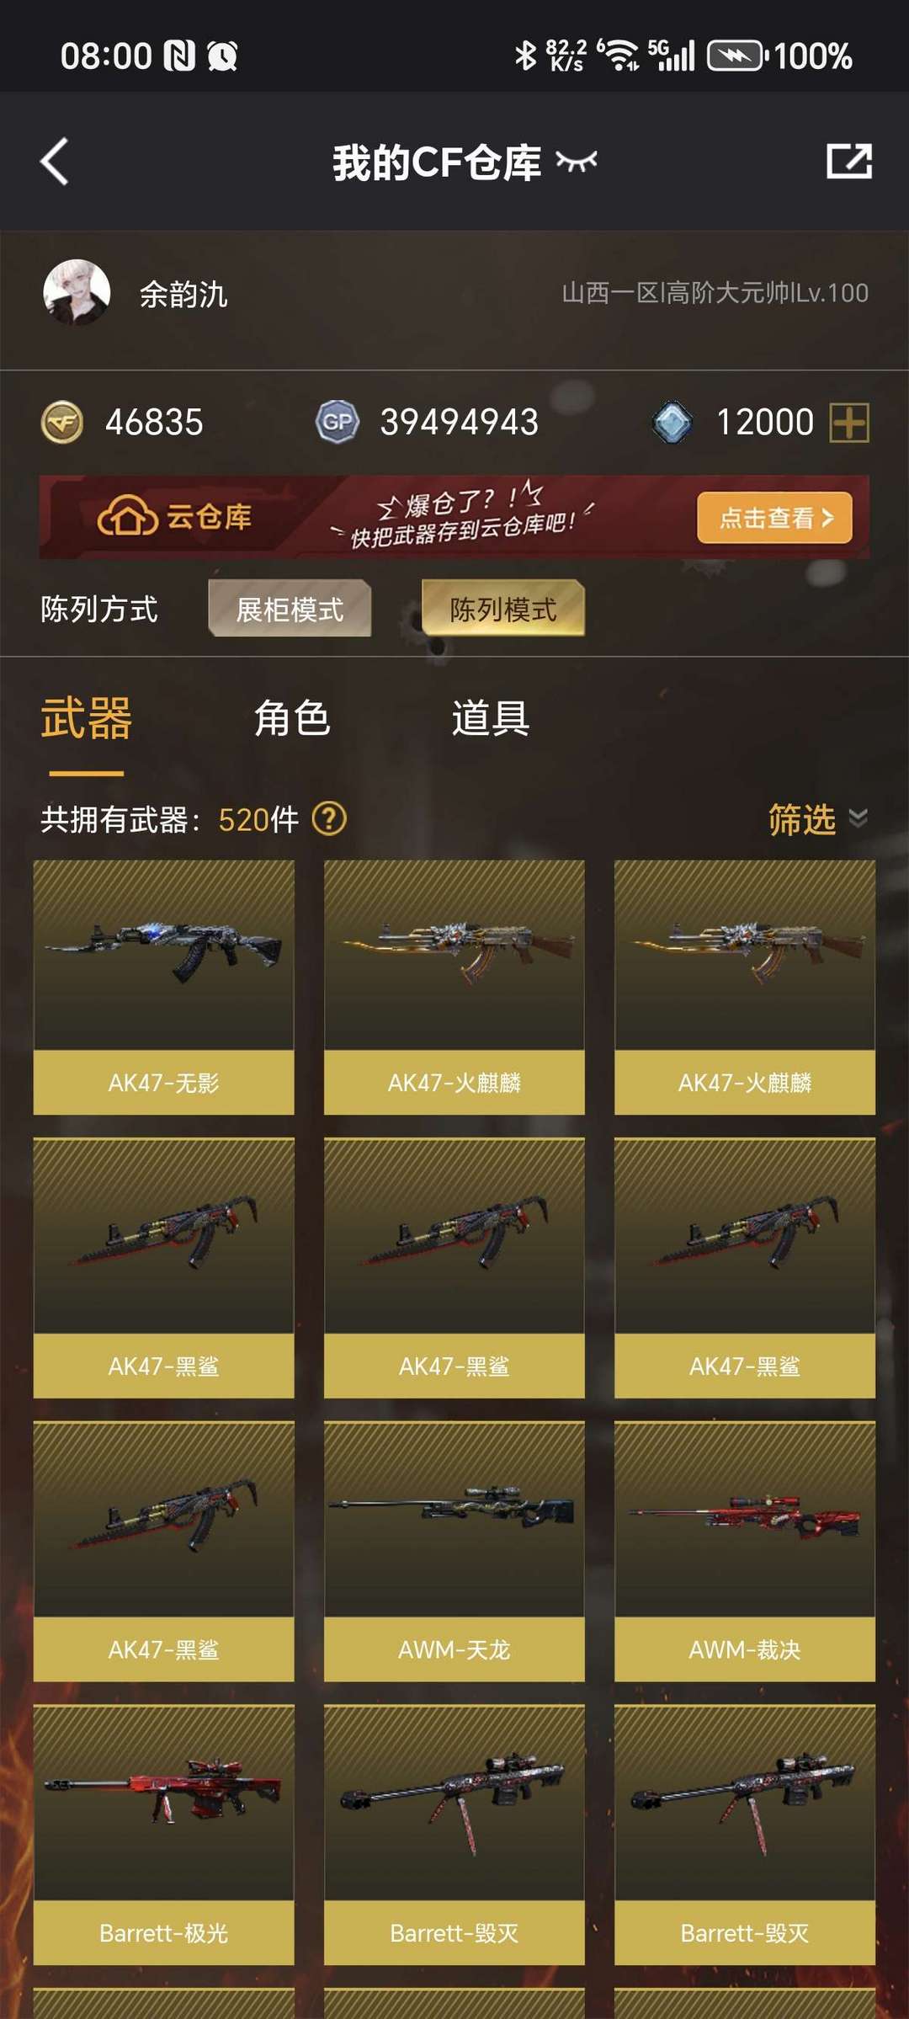Go back using the left arrow

[x=55, y=162]
